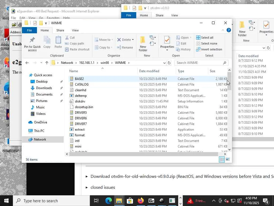Screen dimensions: 274x206
Task: Open the View tab in otvdm-v0.9.0 window
Action: (x=174, y=15)
